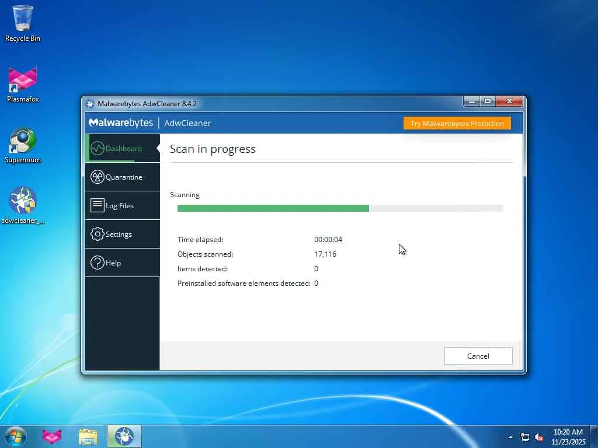Show hidden tray icons arrow

tap(510, 437)
